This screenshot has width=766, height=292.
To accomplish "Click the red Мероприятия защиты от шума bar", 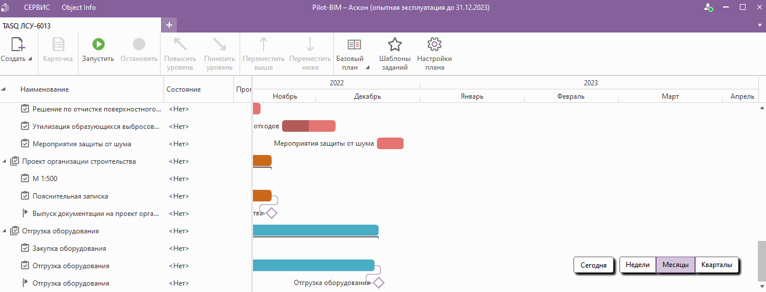I will 390,143.
